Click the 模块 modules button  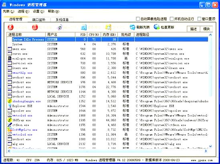[x=206, y=29]
